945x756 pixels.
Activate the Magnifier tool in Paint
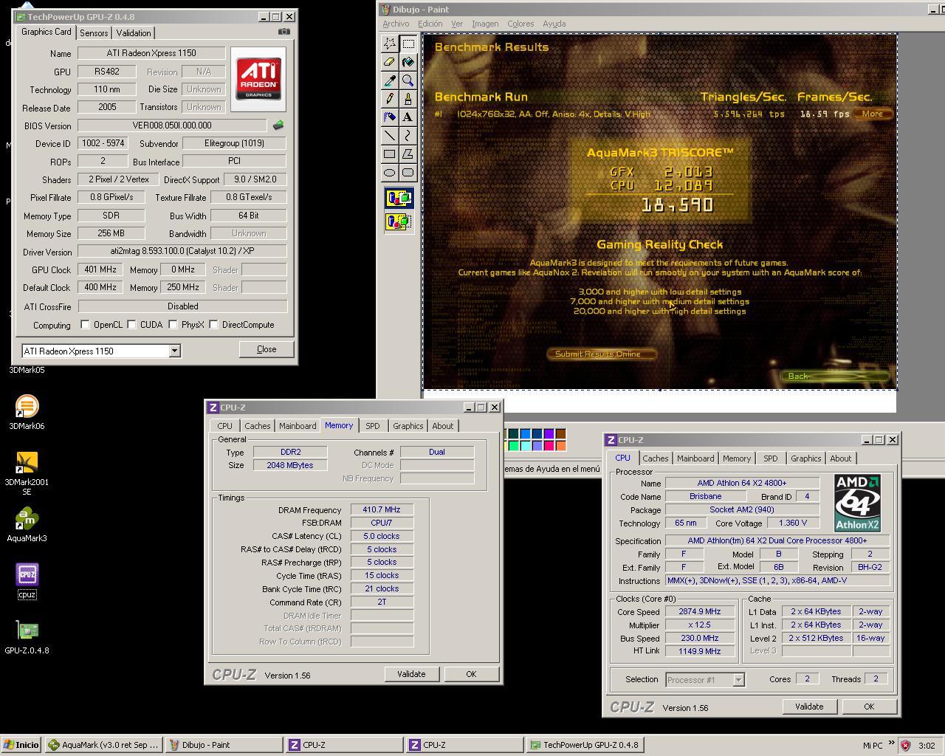click(408, 81)
